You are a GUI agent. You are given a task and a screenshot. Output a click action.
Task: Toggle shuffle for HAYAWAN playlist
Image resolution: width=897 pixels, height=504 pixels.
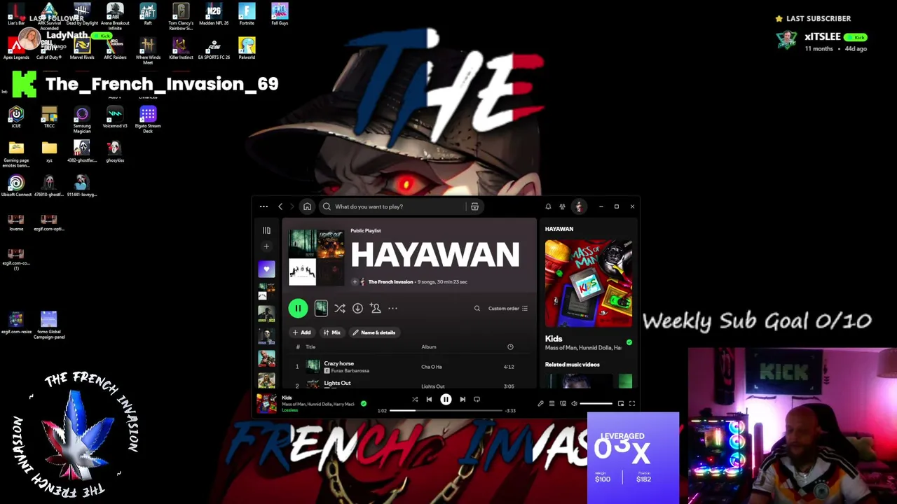point(340,308)
